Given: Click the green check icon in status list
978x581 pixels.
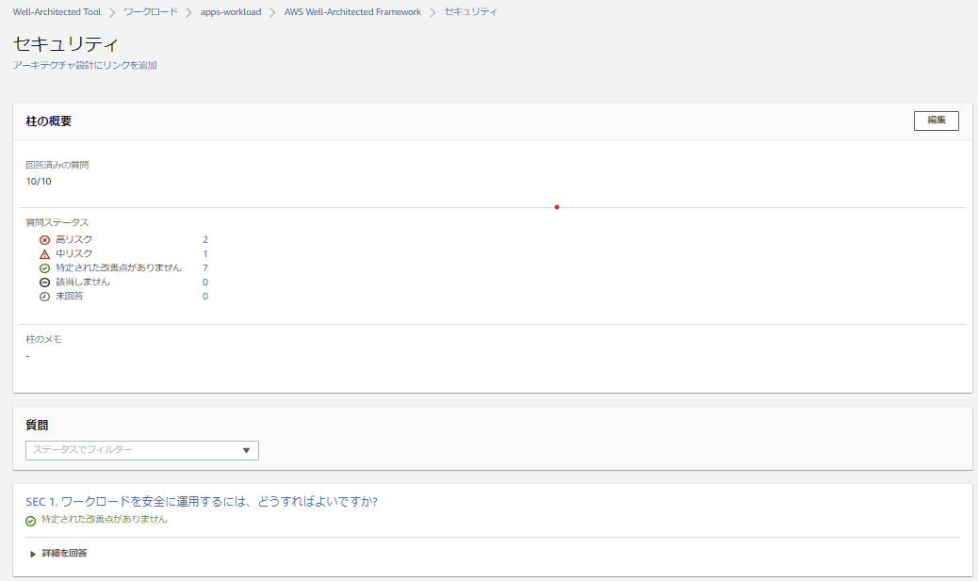Looking at the screenshot, I should 44,268.
